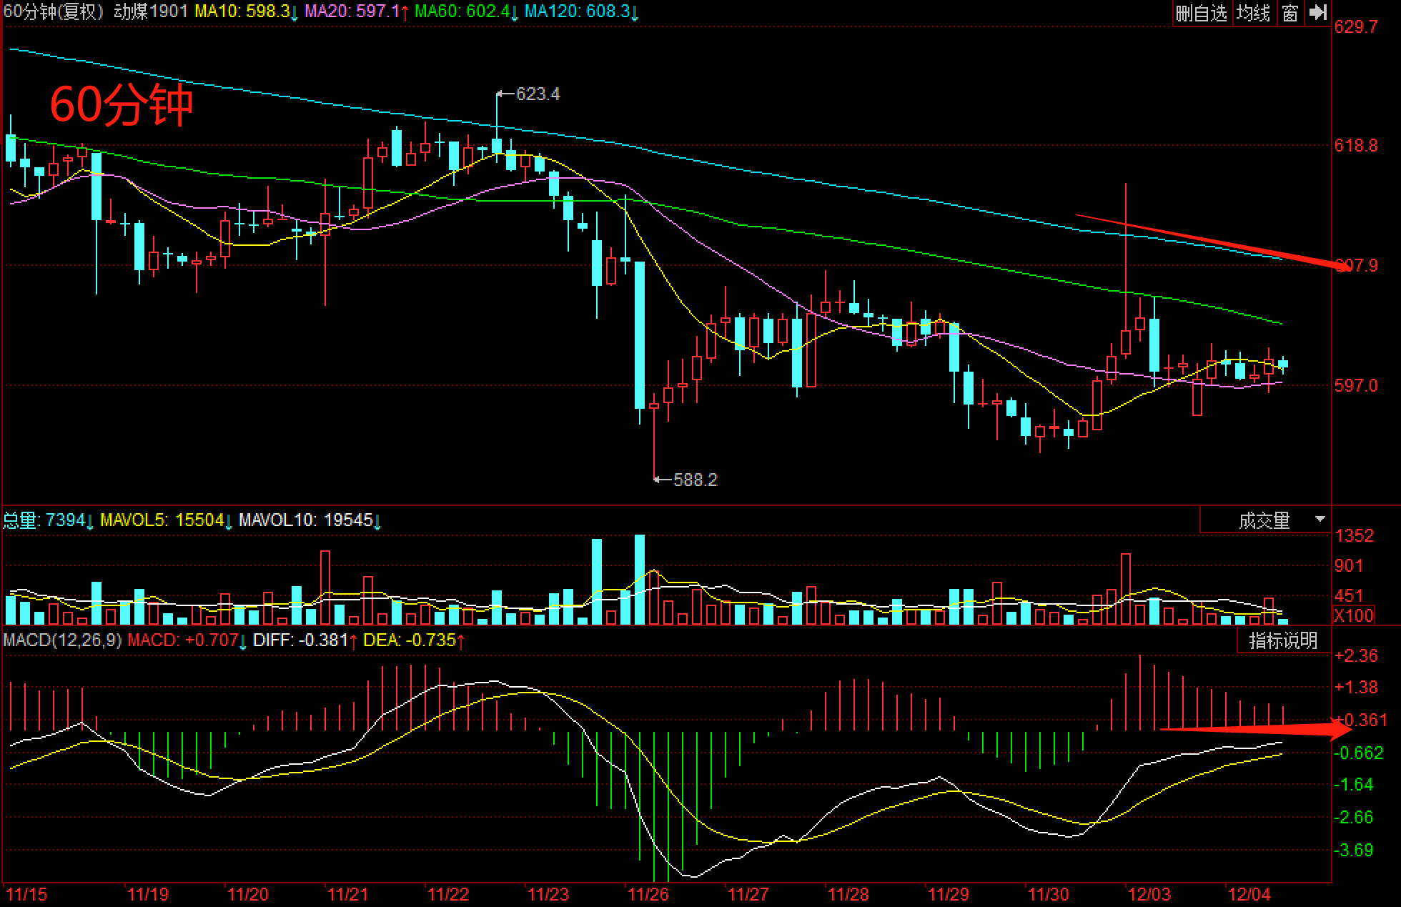Click the MAVOL5: 15504 label

(166, 520)
